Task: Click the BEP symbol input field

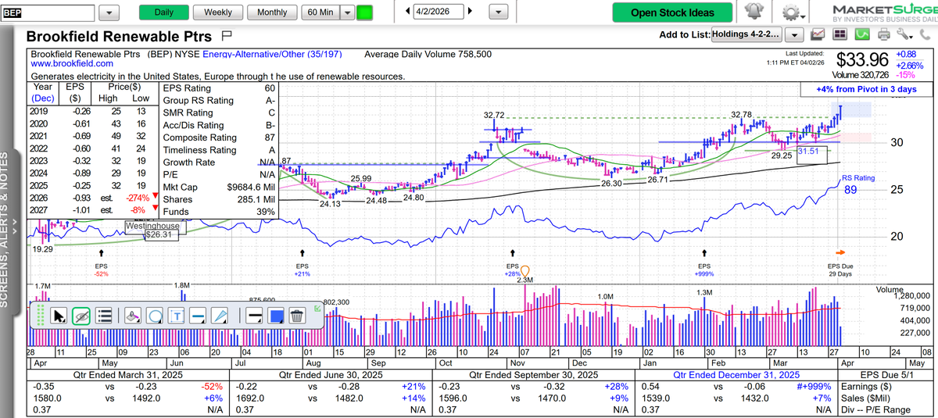Action: [49, 13]
